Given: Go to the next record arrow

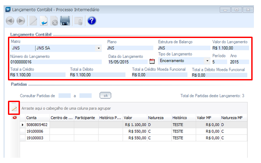Looking at the screenshot, I should pos(21,21).
